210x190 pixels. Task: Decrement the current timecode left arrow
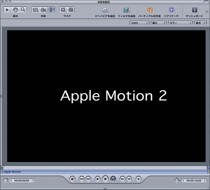coord(11,181)
